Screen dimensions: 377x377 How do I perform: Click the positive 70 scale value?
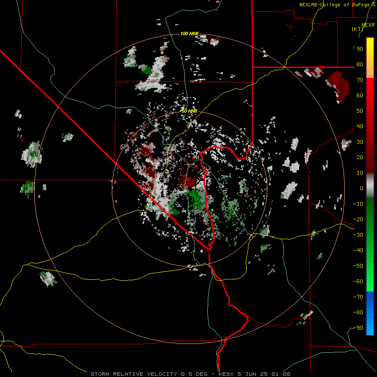click(360, 80)
